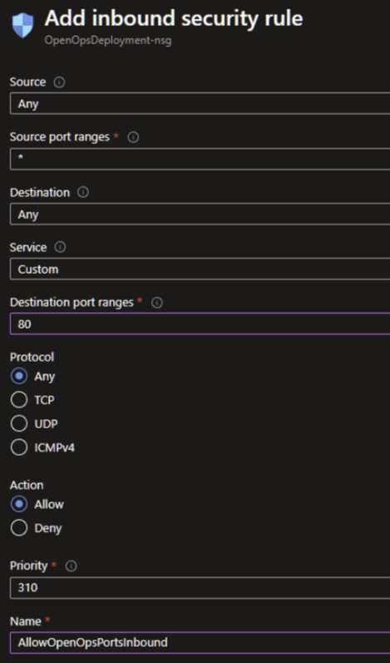This screenshot has height=663, width=390.
Task: Open the Source dropdown set to Any
Action: 200,104
